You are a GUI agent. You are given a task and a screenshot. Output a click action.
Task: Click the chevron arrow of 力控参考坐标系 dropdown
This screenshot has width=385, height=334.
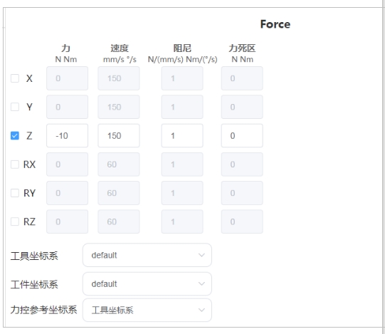click(x=201, y=310)
